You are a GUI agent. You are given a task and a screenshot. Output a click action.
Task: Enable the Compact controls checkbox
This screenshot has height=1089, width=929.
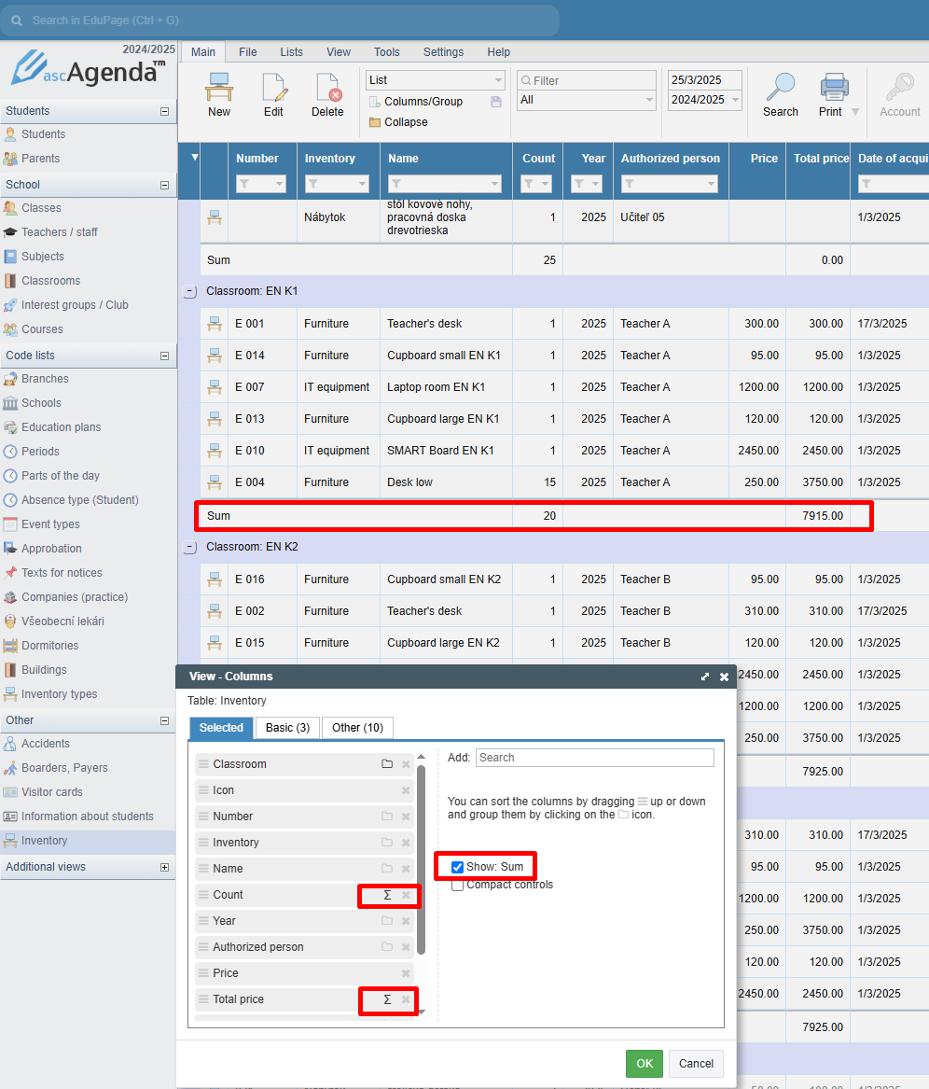[457, 885]
